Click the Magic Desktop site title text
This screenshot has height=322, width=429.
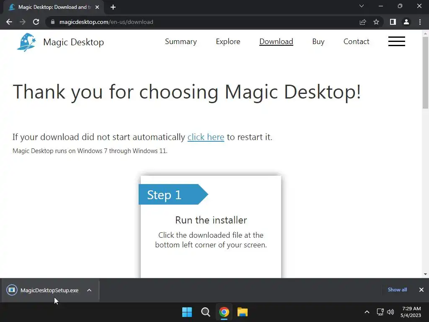pyautogui.click(x=74, y=42)
